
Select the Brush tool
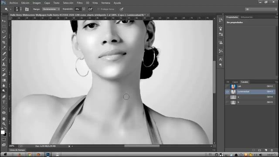[4, 59]
